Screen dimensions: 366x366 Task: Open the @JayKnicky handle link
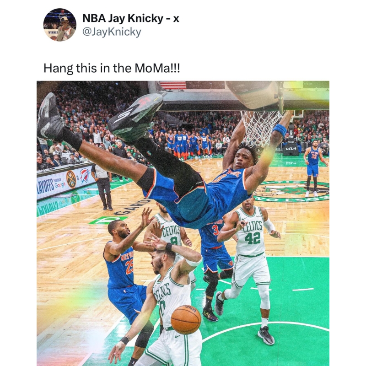coord(112,32)
